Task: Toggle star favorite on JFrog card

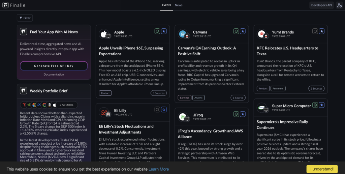Action: point(243,114)
